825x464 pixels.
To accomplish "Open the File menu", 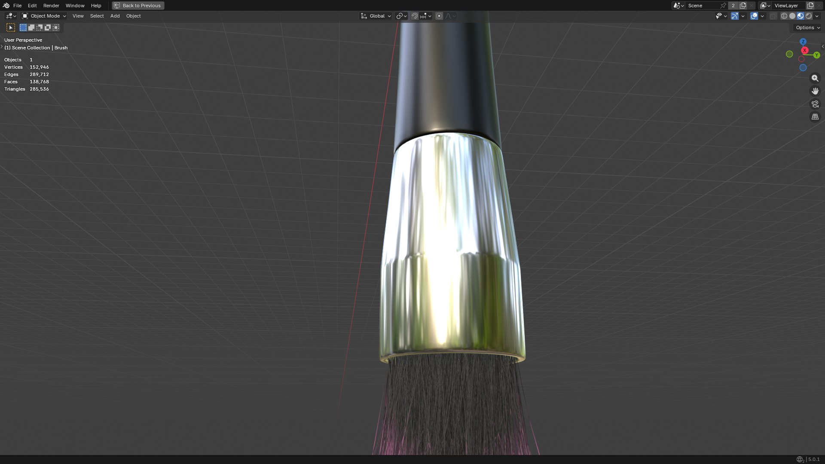I will coord(17,6).
